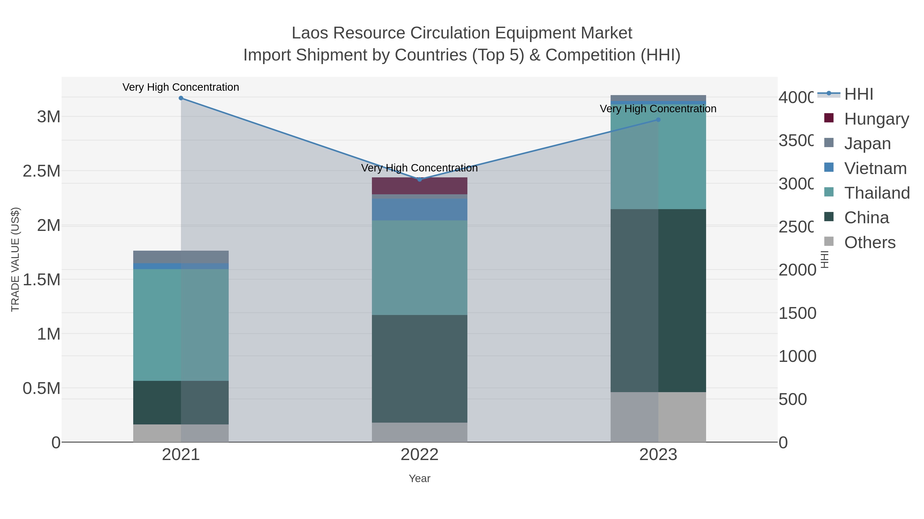
Task: Click the 3000 HHI axis tick label
Action: click(796, 184)
